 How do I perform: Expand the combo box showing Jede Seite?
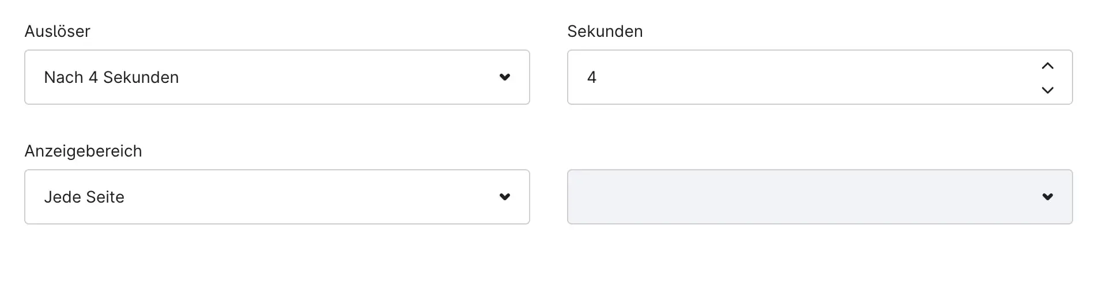(277, 197)
